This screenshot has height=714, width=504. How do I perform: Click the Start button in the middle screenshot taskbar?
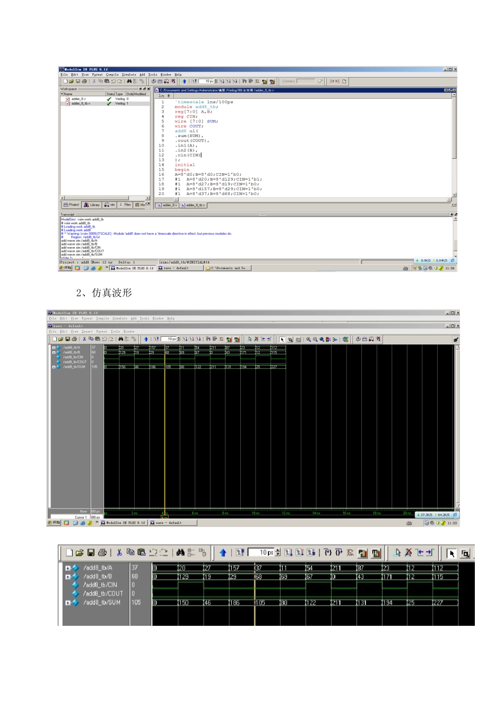click(54, 523)
